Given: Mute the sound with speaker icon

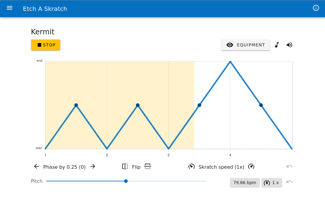Looking at the screenshot, I should 289,45.
